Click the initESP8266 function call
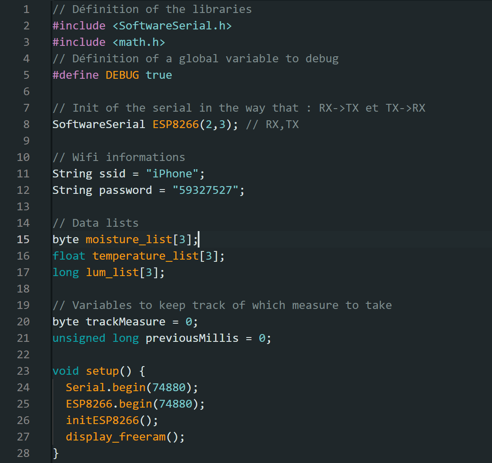The width and height of the screenshot is (492, 463). tap(102, 420)
